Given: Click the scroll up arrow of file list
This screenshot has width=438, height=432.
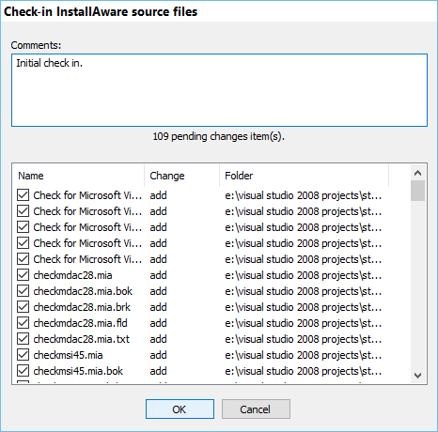Looking at the screenshot, I should coord(417,173).
